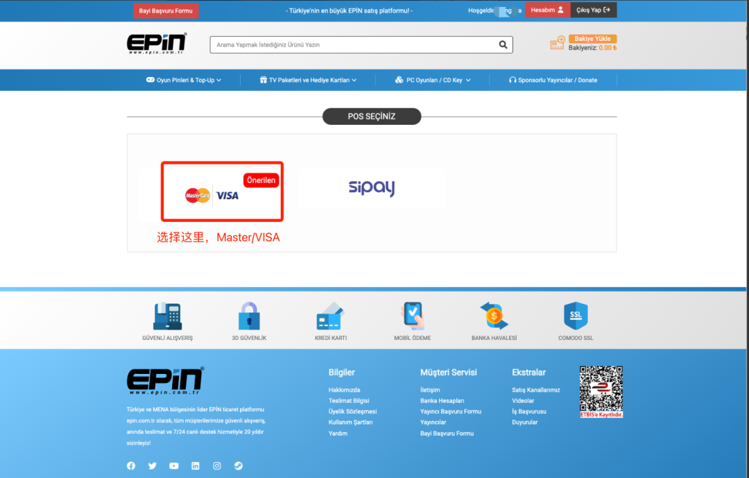
Task: Click the Comodo SSL shield icon
Action: point(576,316)
